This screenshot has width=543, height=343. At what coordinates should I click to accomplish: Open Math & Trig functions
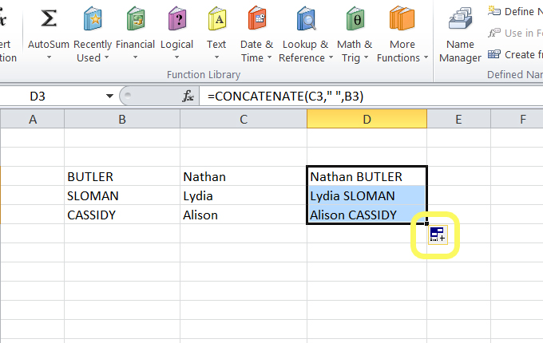(355, 19)
